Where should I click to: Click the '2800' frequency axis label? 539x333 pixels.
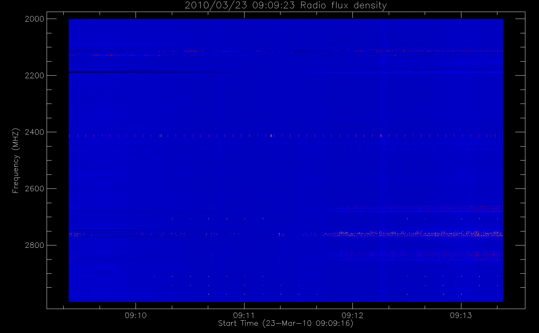tap(35, 245)
